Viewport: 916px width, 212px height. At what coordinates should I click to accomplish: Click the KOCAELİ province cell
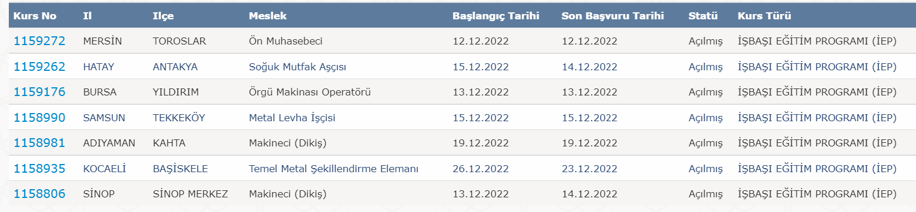tap(105, 169)
